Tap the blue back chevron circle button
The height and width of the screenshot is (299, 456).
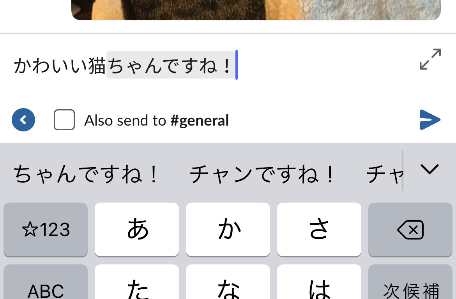(x=23, y=120)
